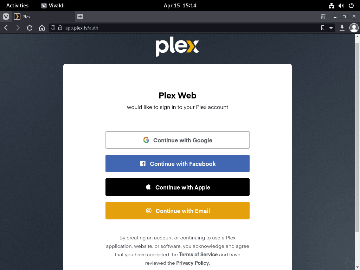Open closed tabs trash can
The image size is (360, 270).
[x=323, y=17]
